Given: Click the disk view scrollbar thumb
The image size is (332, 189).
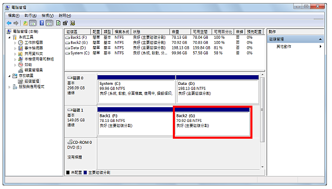Looking at the screenshot, I should click(x=262, y=110).
